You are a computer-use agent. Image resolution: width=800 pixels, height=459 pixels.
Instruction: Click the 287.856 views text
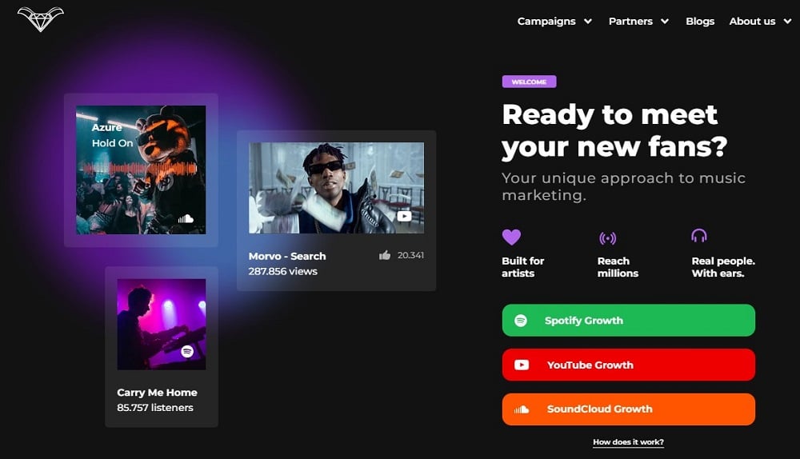pos(283,271)
